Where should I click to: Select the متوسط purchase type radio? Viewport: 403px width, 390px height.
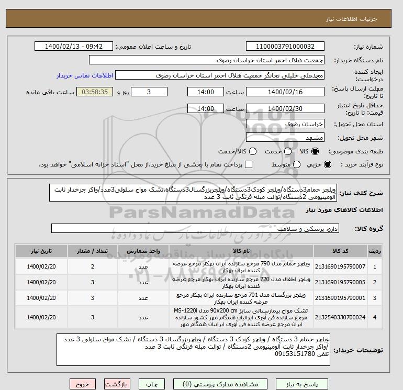(x=297, y=164)
